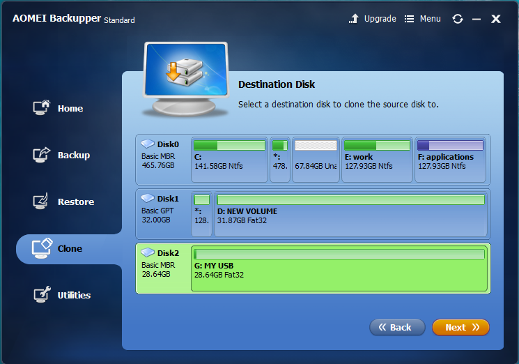This screenshot has height=364, width=519.
Task: Click the '32.00GB' disk size text
Action: coord(156,220)
